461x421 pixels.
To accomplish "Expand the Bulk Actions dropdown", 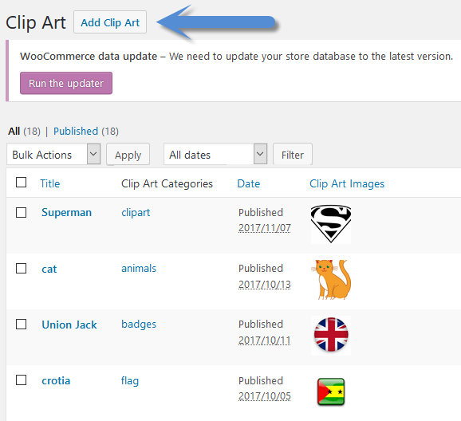I will coord(53,154).
